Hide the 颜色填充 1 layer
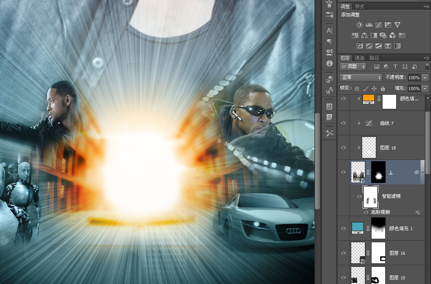The image size is (431, 284). click(343, 228)
